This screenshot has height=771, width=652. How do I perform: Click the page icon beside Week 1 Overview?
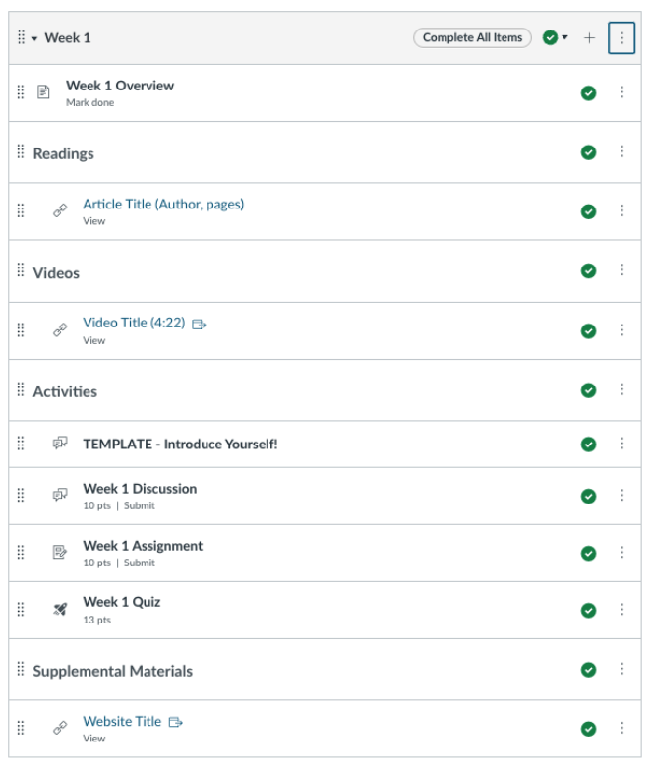click(x=43, y=92)
